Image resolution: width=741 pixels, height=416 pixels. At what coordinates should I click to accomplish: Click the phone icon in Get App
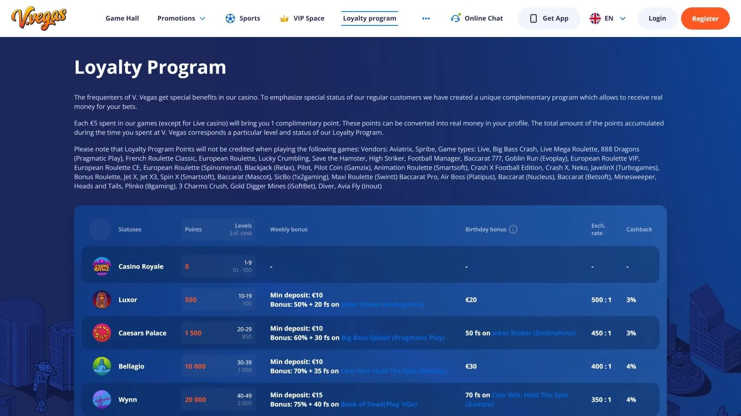[x=534, y=18]
